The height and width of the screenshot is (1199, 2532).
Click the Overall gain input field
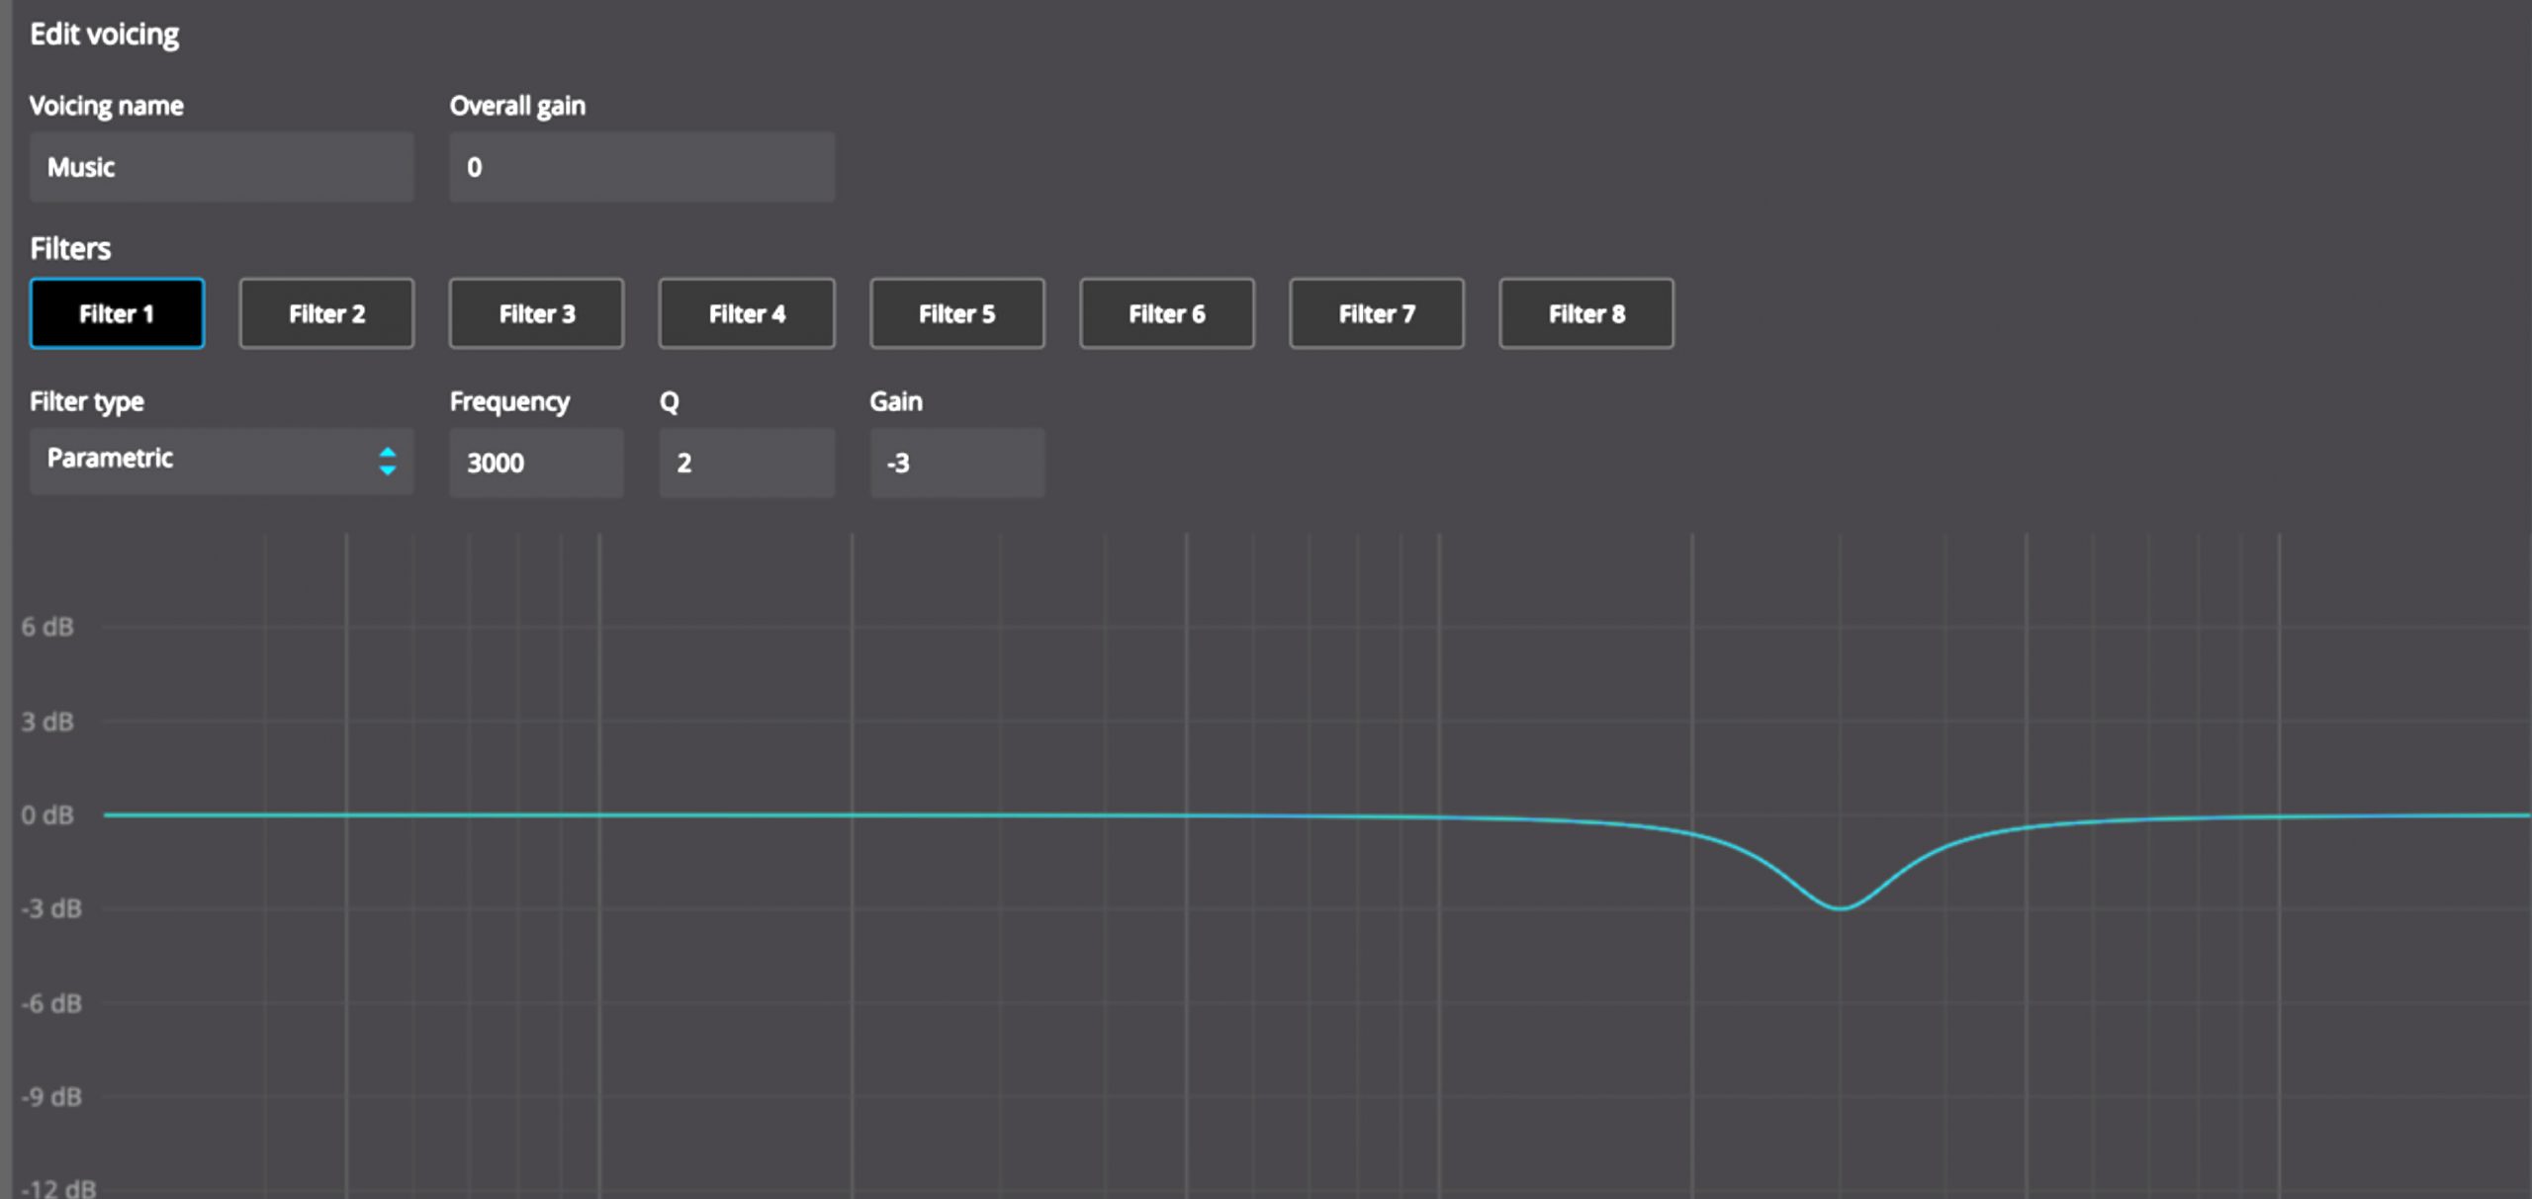[642, 167]
